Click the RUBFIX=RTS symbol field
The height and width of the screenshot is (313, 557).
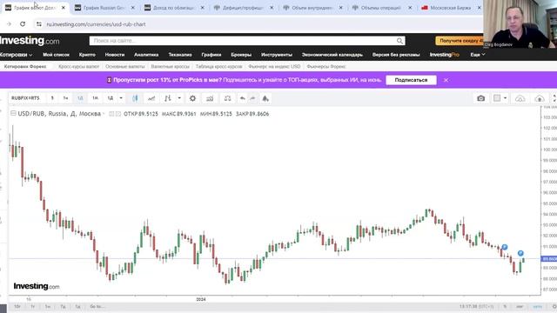(x=25, y=98)
